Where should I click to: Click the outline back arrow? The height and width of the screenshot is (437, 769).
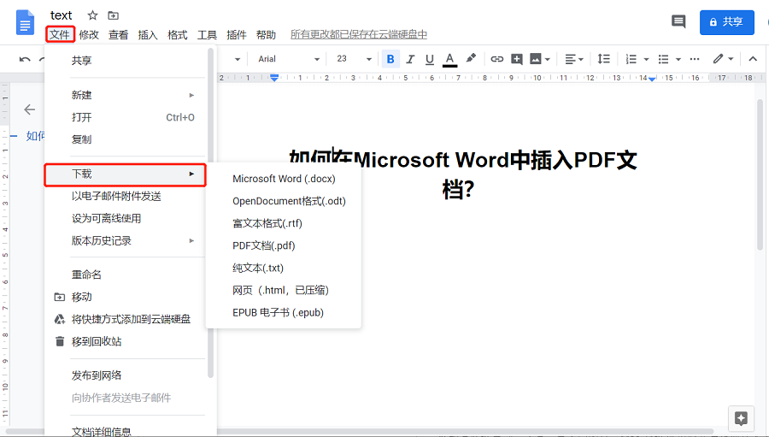[29, 109]
